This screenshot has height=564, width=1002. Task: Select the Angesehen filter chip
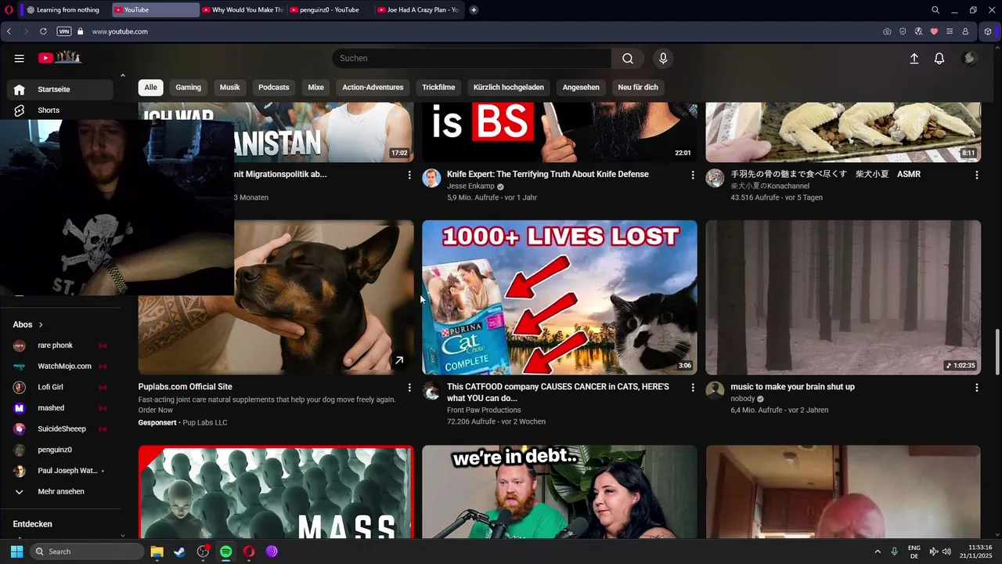click(581, 87)
